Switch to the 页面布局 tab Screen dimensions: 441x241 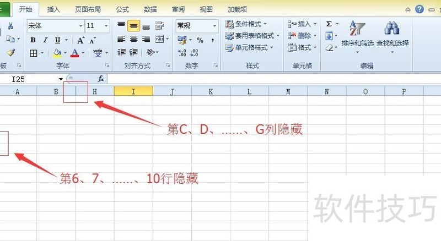(88, 9)
